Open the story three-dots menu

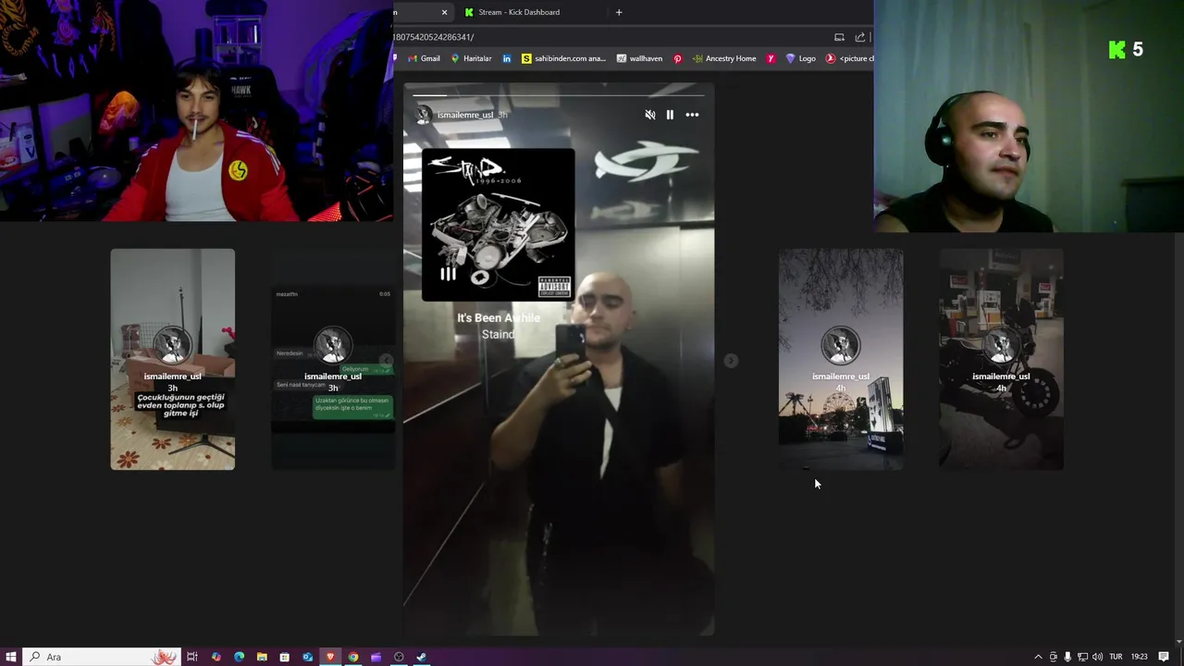(692, 115)
